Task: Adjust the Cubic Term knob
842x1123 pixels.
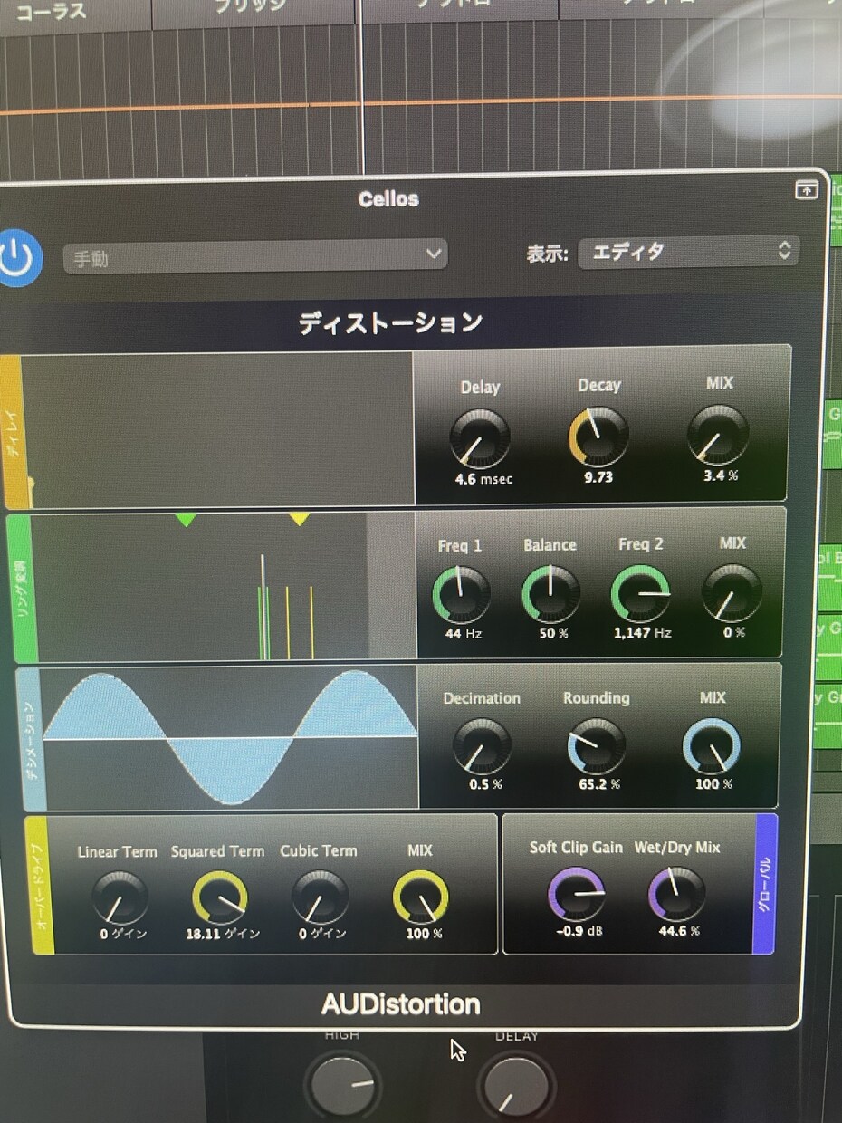Action: tap(320, 898)
